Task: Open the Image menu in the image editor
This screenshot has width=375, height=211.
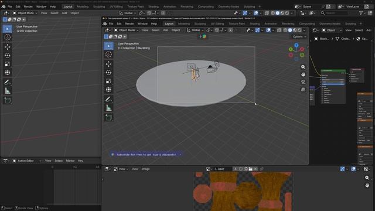Action: click(145, 169)
